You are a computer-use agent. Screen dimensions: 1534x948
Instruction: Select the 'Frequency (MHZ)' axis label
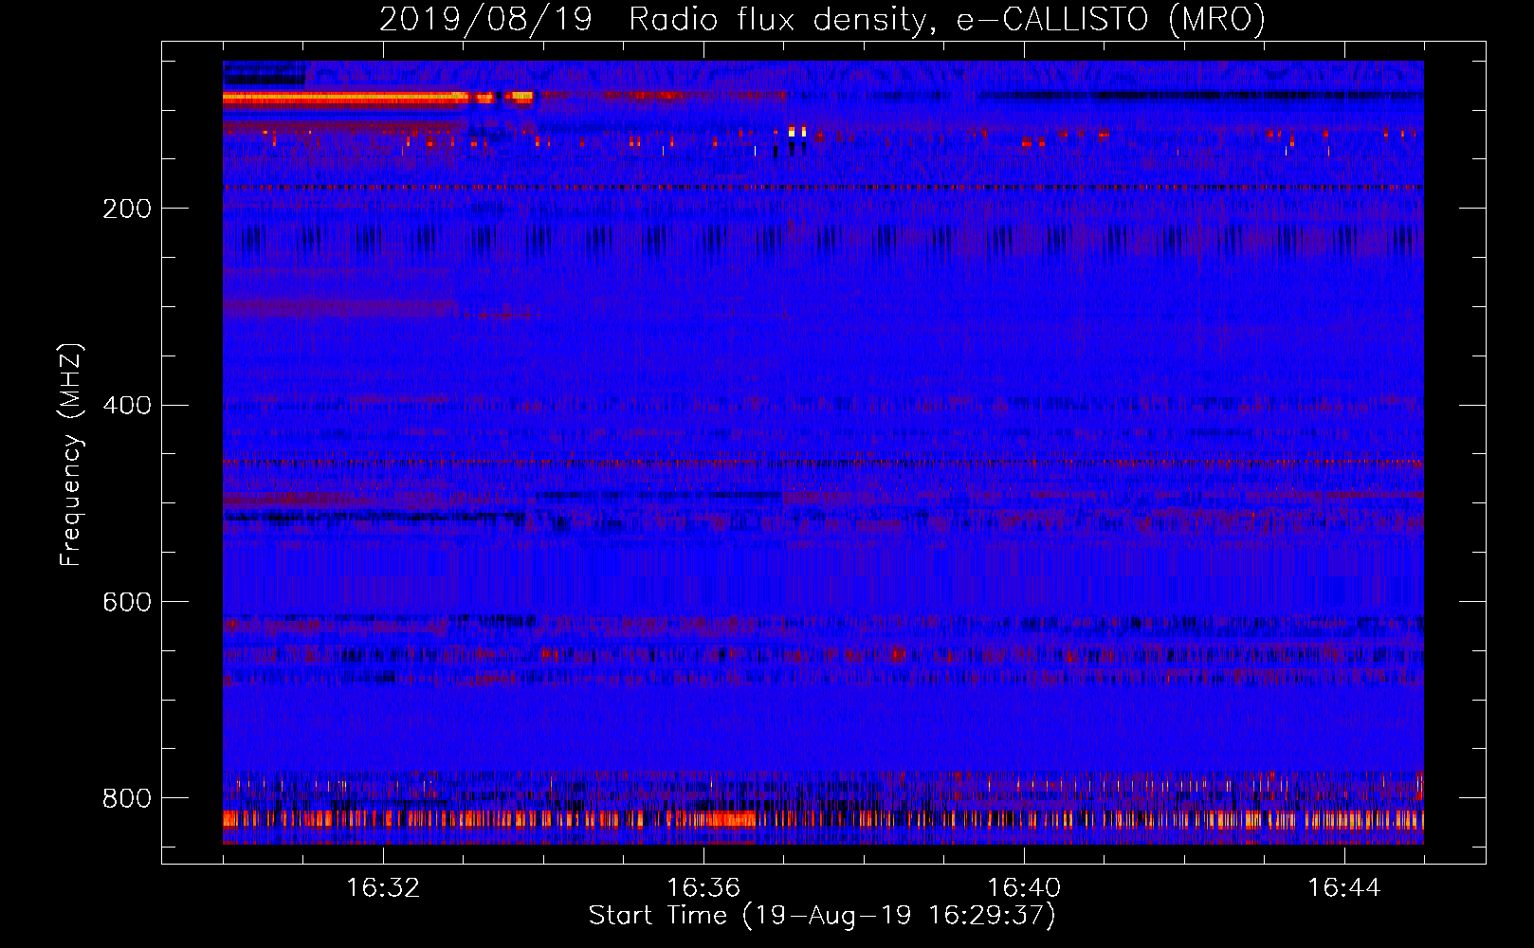(x=70, y=454)
